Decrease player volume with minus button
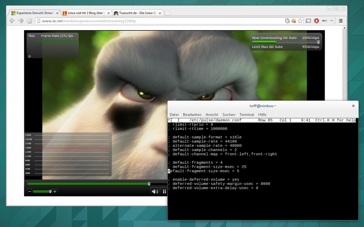The height and width of the screenshot is (227, 364). [x=30, y=191]
